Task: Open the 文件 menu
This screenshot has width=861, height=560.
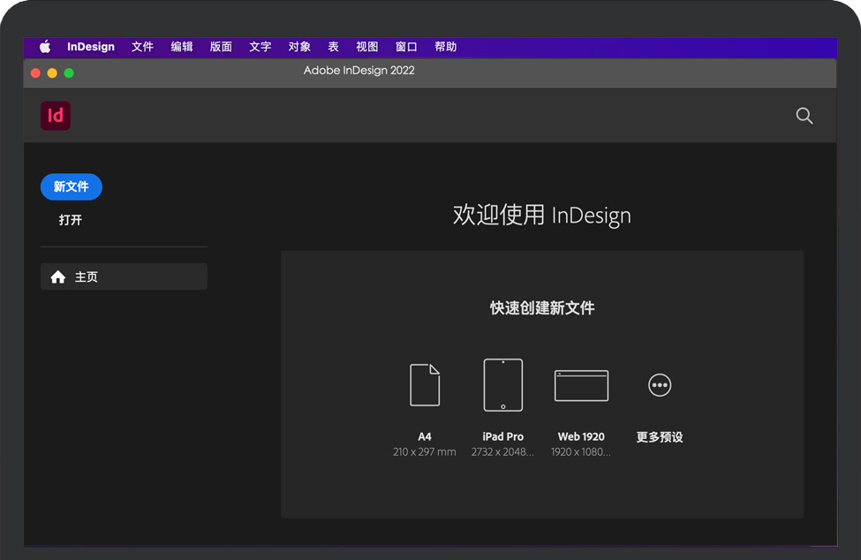Action: (142, 47)
